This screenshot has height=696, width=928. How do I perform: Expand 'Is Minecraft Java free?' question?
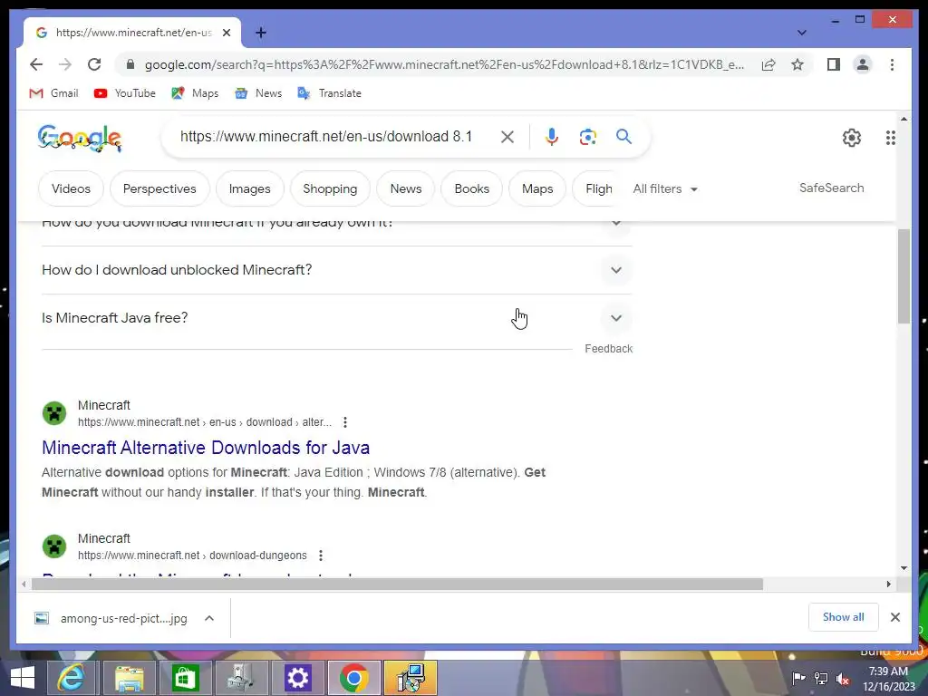(x=337, y=318)
